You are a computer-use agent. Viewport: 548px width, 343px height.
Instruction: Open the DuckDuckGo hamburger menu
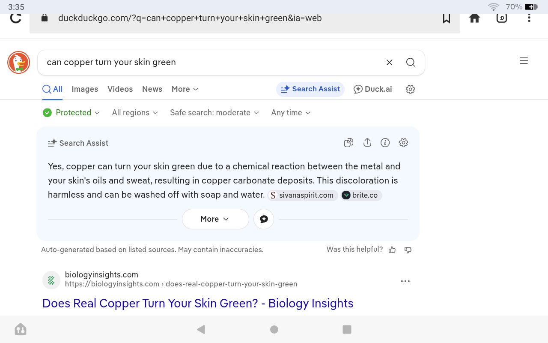pos(524,61)
